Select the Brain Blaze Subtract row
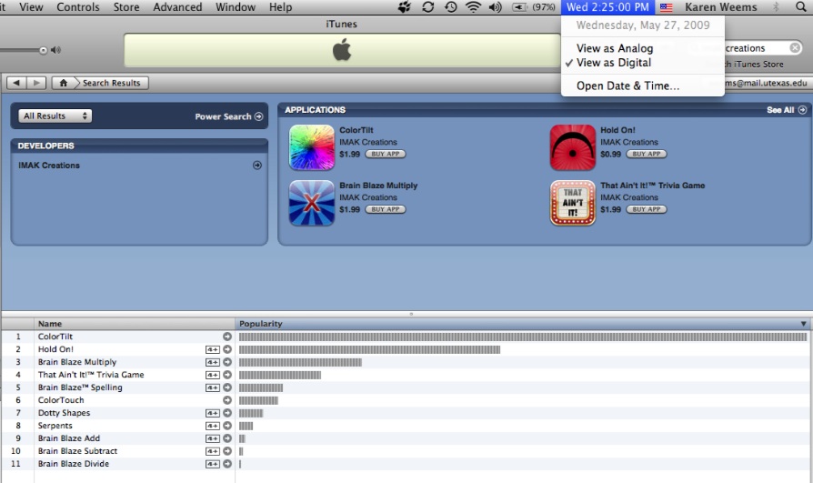Viewport: 813px width, 483px height. 406,451
